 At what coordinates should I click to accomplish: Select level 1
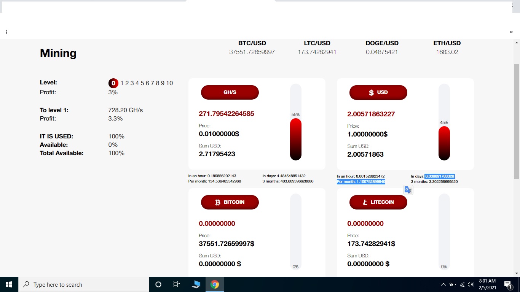click(x=122, y=83)
